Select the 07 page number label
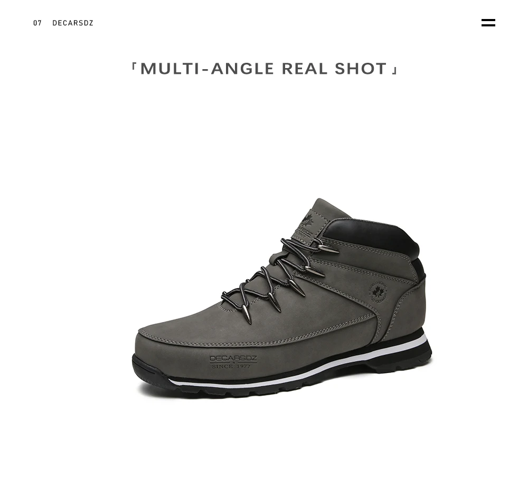 [x=37, y=23]
